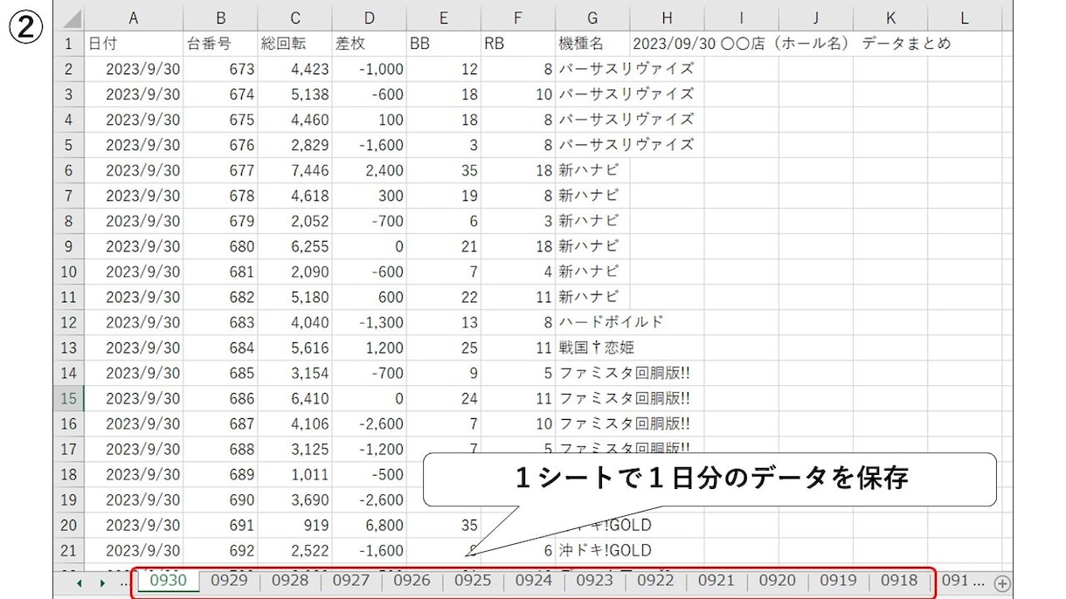Select column B header

tap(221, 17)
